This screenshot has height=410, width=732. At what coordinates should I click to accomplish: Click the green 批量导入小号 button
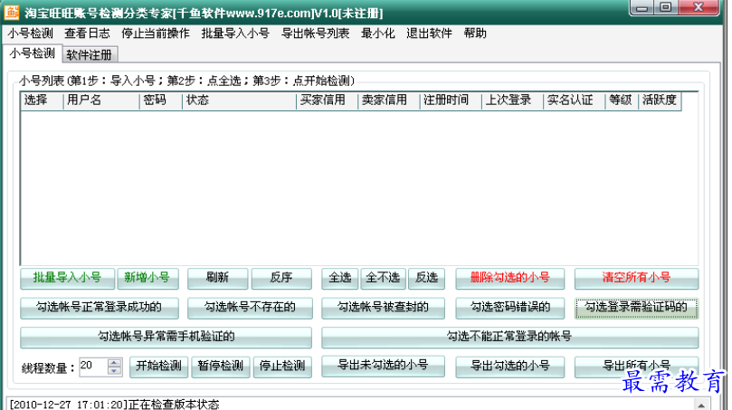click(67, 279)
